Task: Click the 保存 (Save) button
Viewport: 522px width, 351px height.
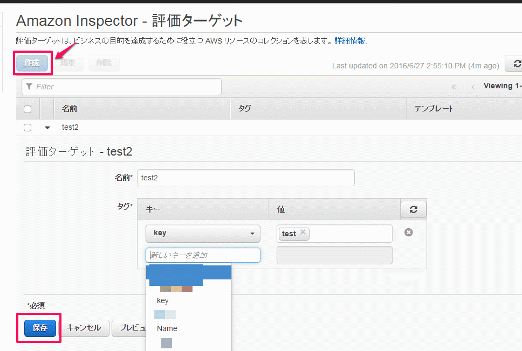Action: pyautogui.click(x=40, y=328)
